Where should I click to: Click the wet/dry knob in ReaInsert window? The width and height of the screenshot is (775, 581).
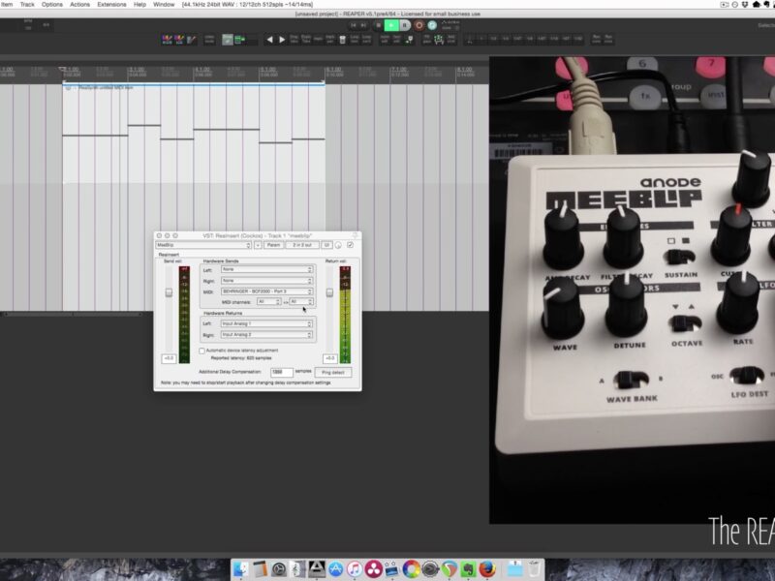tap(339, 246)
